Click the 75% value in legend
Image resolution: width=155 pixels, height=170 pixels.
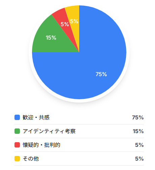coord(138,117)
